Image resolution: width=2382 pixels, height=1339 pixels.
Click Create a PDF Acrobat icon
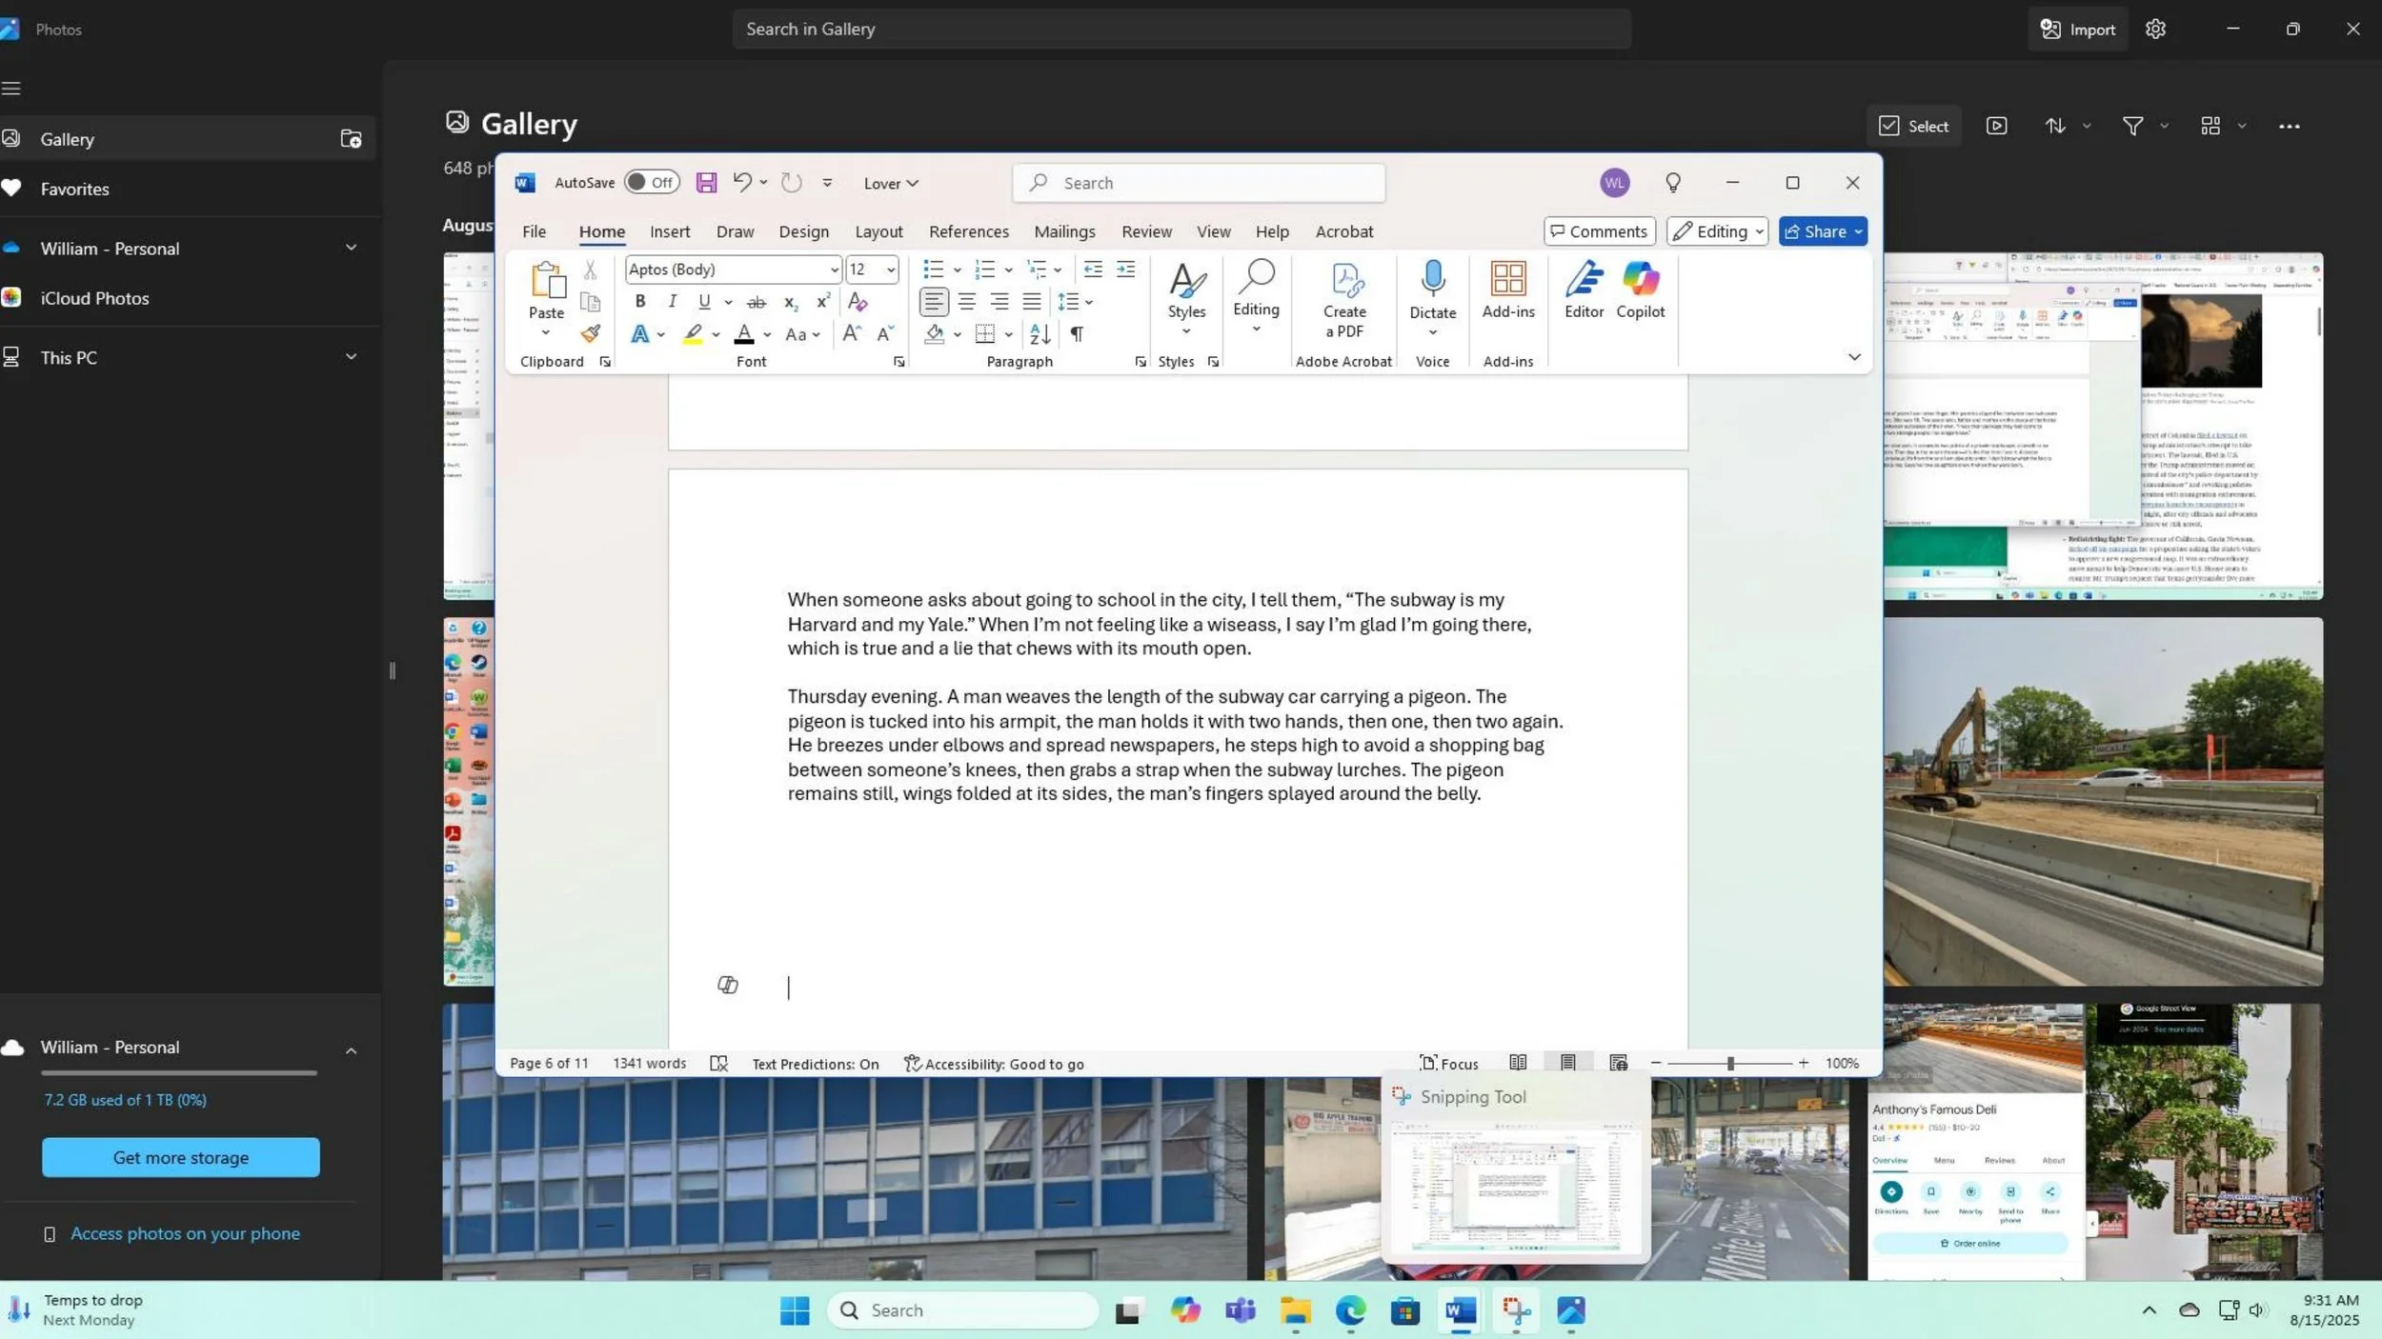coord(1344,300)
